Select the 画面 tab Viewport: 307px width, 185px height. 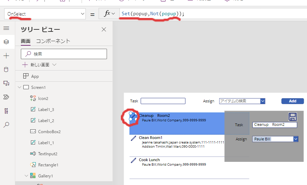coord(26,41)
